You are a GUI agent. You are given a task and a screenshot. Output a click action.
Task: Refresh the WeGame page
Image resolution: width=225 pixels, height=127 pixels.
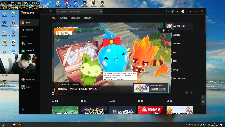(51, 11)
